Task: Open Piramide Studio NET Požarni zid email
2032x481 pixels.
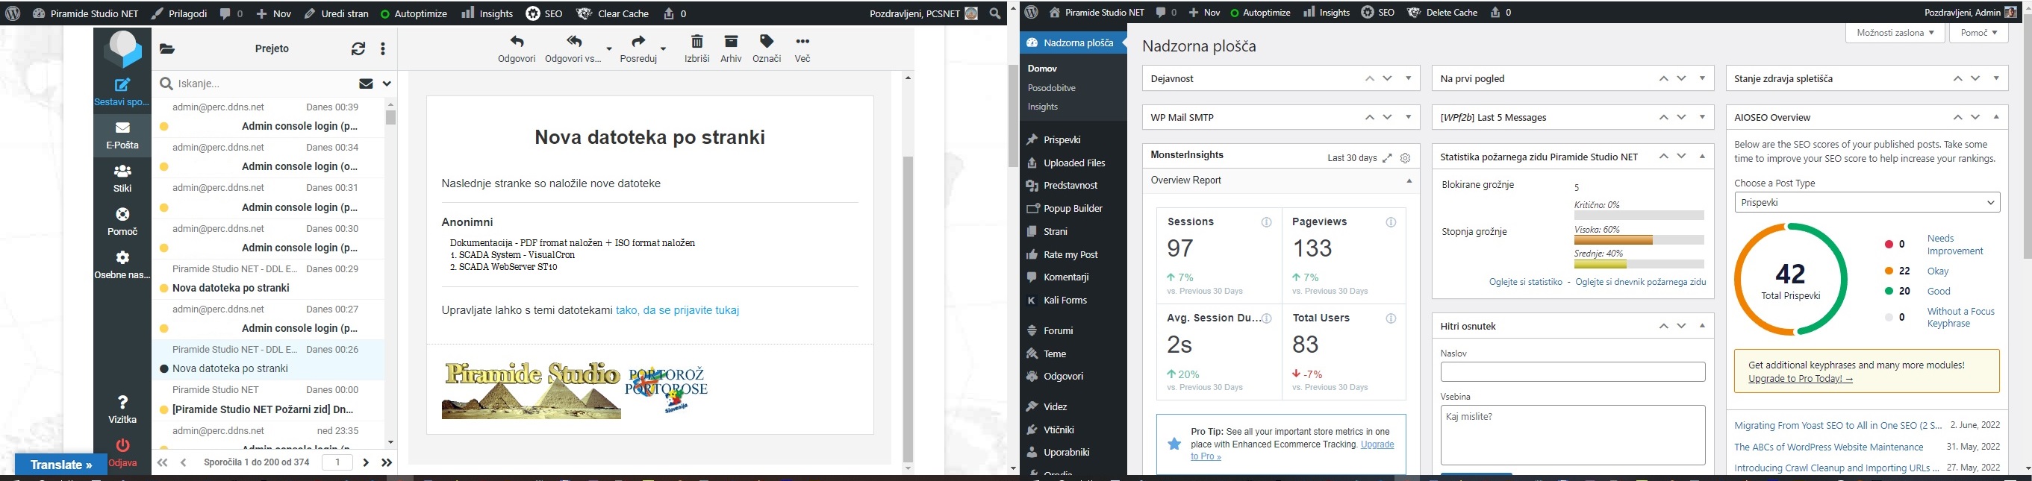Action: 268,400
